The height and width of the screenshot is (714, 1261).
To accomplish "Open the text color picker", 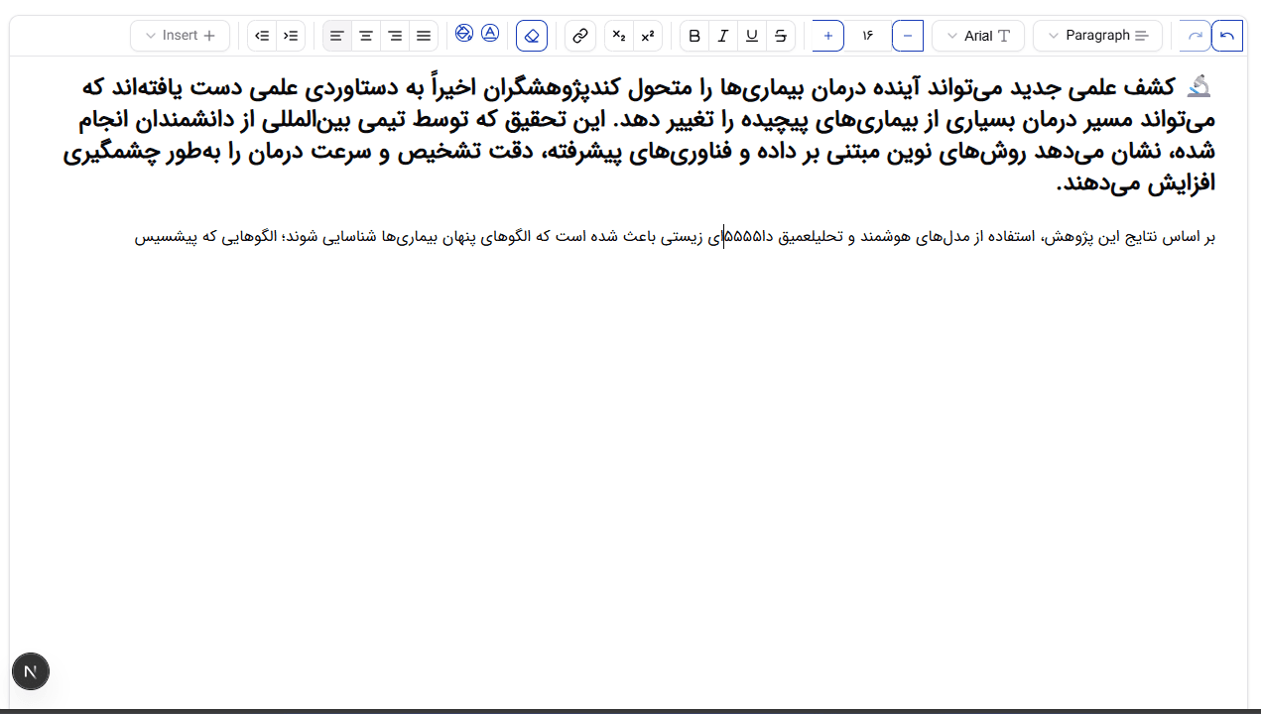I will coord(490,33).
